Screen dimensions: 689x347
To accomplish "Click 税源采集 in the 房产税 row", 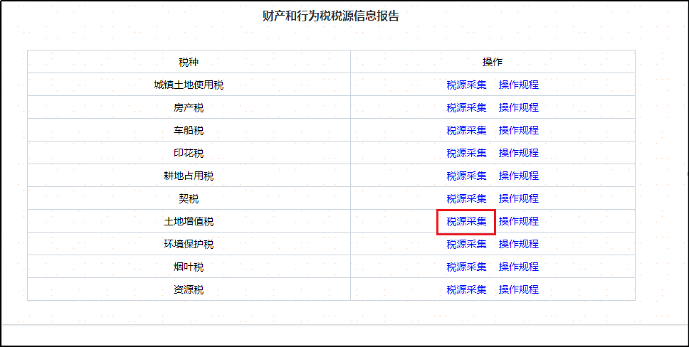I will point(466,107).
